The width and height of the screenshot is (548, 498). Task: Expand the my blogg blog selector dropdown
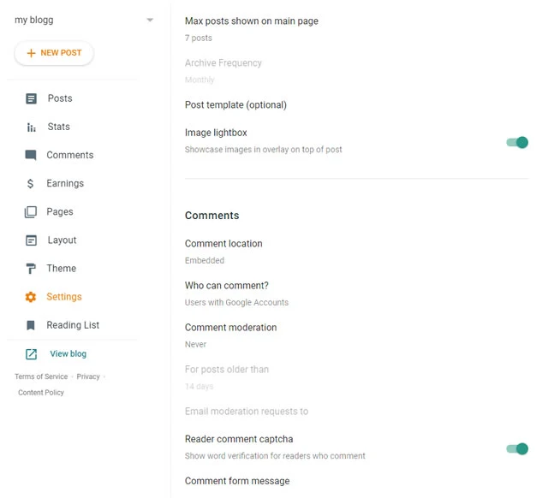[x=150, y=20]
